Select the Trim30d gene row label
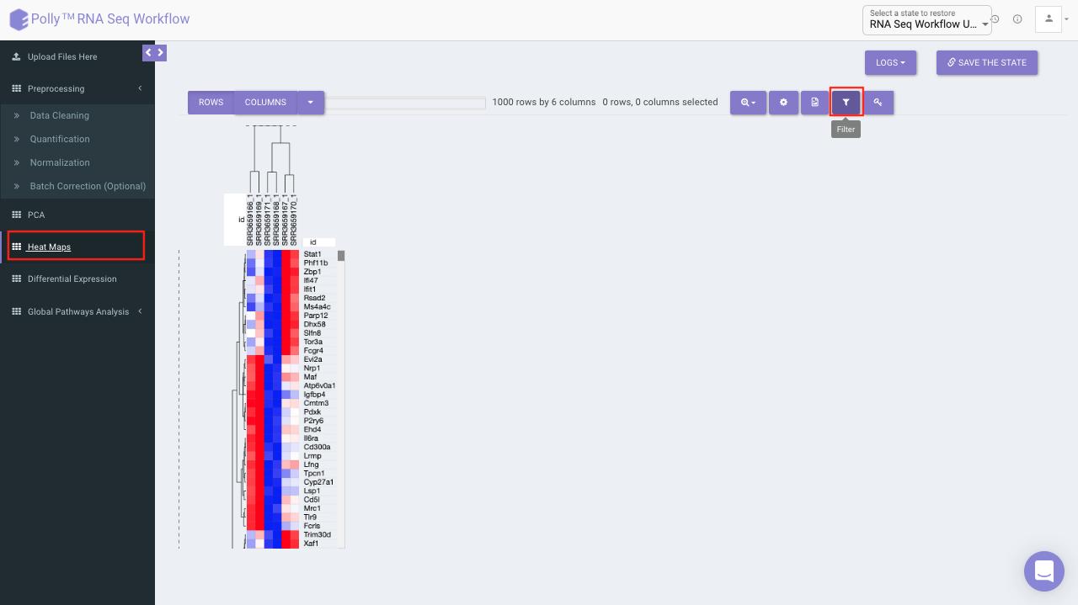The width and height of the screenshot is (1078, 605). pyautogui.click(x=318, y=534)
